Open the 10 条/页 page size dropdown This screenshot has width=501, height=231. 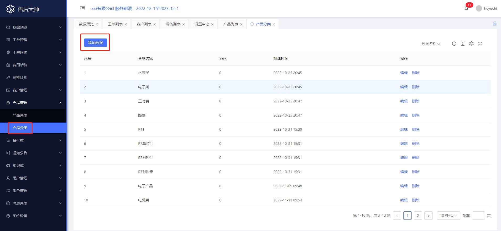(448, 216)
